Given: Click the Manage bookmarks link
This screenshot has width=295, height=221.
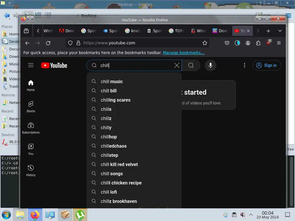Looking at the screenshot, I should point(184,53).
